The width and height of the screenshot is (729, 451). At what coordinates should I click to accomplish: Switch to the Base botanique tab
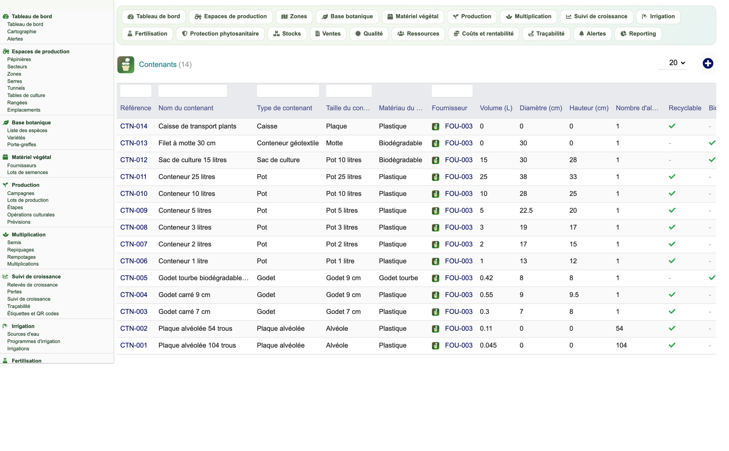347,16
